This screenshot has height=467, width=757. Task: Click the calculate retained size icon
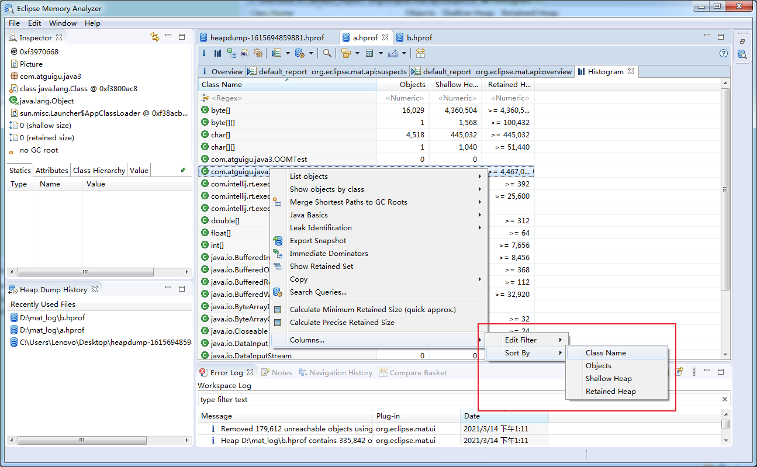click(369, 53)
